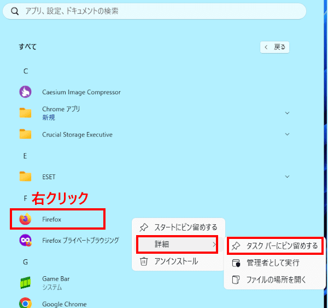Image resolution: width=328 pixels, height=308 pixels.
Task: Click the 戻る back button
Action: [x=274, y=47]
